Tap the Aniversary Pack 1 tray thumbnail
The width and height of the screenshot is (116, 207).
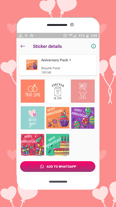click(32, 65)
